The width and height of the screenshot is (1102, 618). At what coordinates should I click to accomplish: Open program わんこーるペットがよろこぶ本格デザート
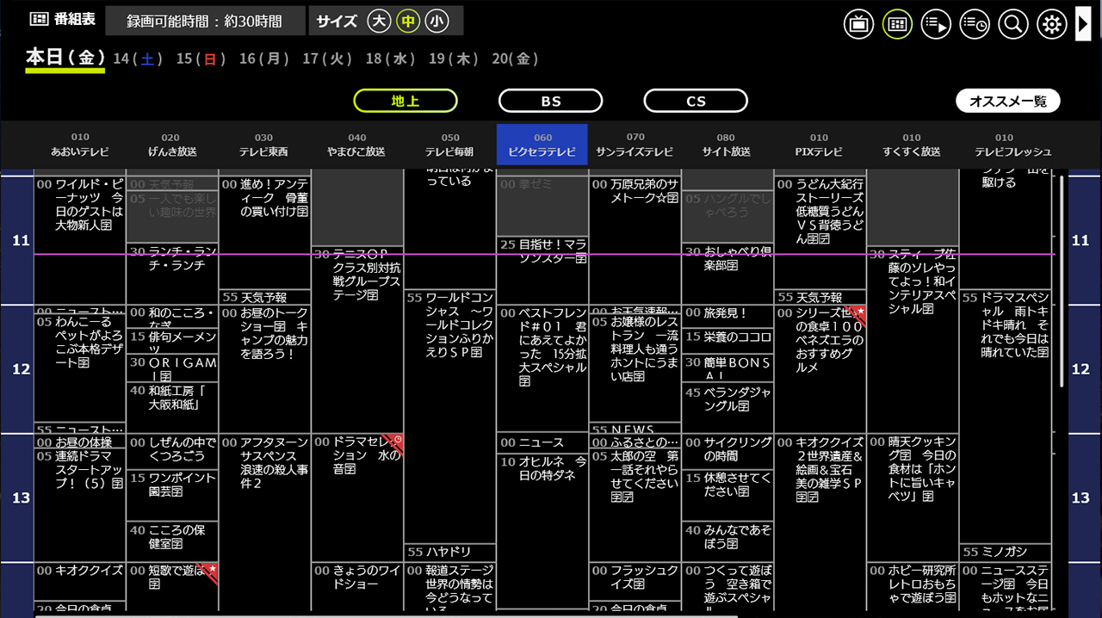[x=80, y=368]
